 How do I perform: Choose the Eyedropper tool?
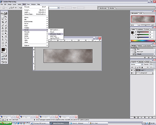tap(6, 42)
